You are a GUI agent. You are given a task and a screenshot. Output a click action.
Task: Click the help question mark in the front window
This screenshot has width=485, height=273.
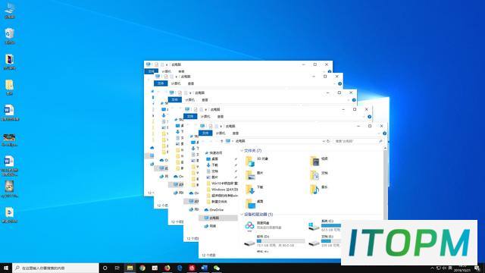tap(384, 133)
